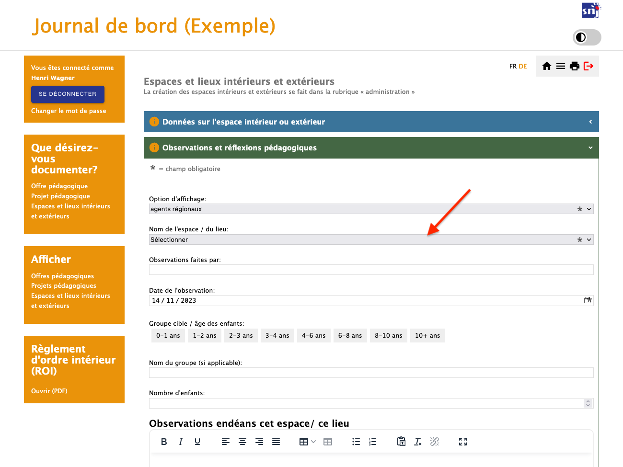The image size is (623, 467).
Task: Insert a bulleted list
Action: (x=356, y=442)
